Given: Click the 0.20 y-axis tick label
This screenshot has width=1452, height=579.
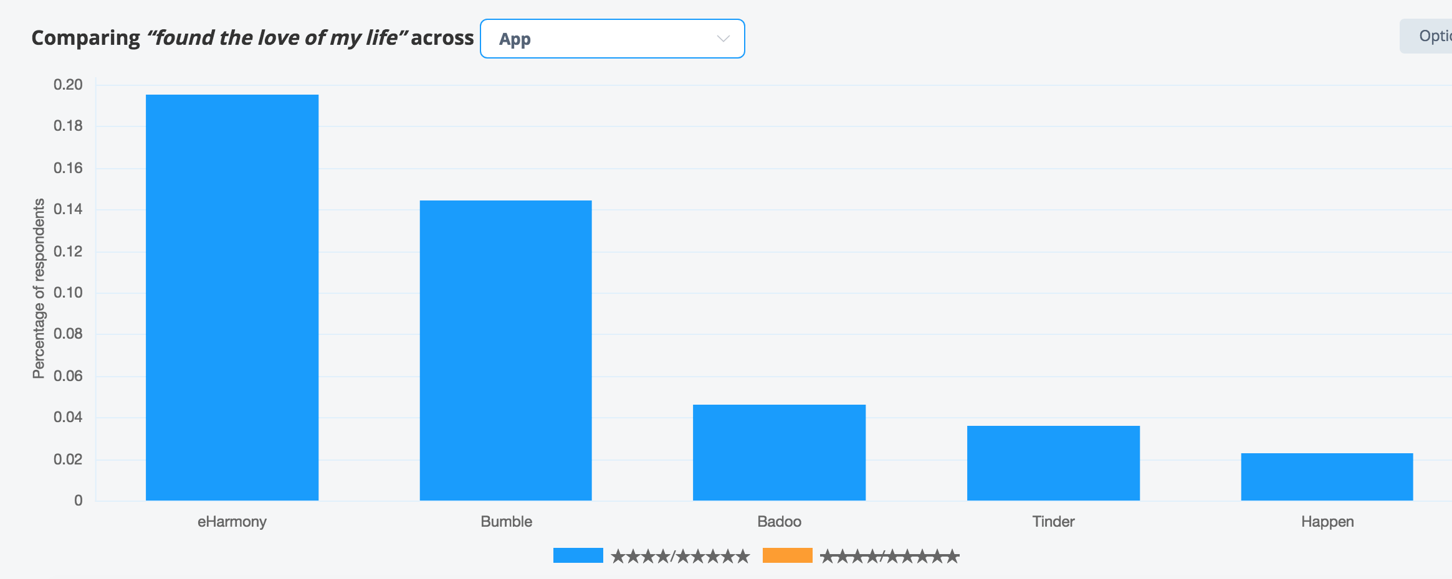Looking at the screenshot, I should pos(68,85).
